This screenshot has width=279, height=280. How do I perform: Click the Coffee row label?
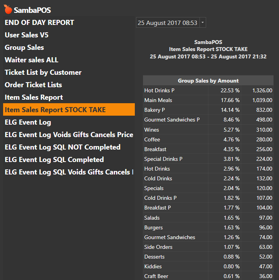click(x=152, y=139)
